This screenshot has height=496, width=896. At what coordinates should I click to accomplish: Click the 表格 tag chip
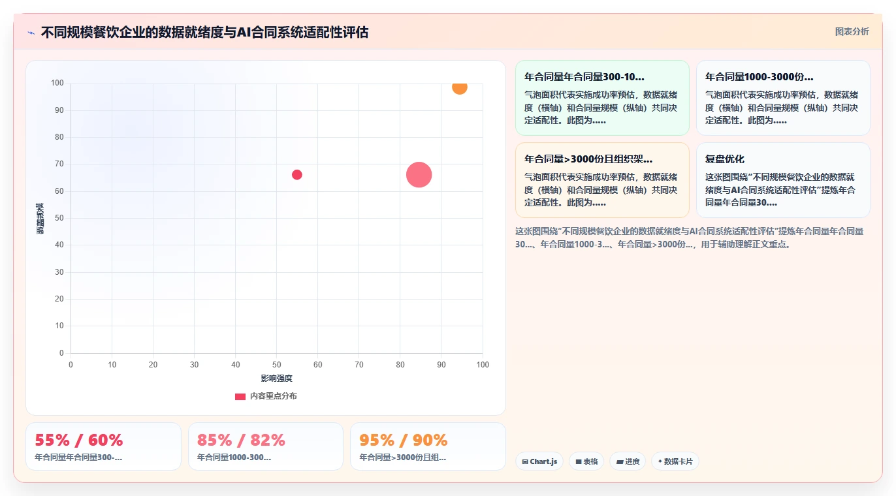586,461
